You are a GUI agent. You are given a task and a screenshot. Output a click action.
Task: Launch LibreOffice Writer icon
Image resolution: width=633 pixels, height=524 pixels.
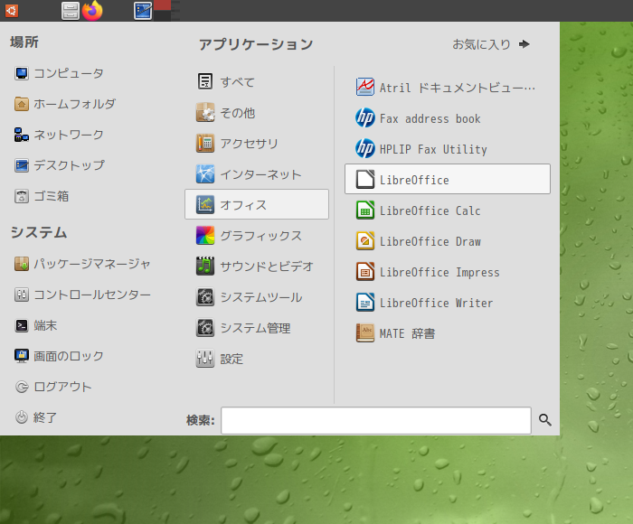tap(365, 303)
